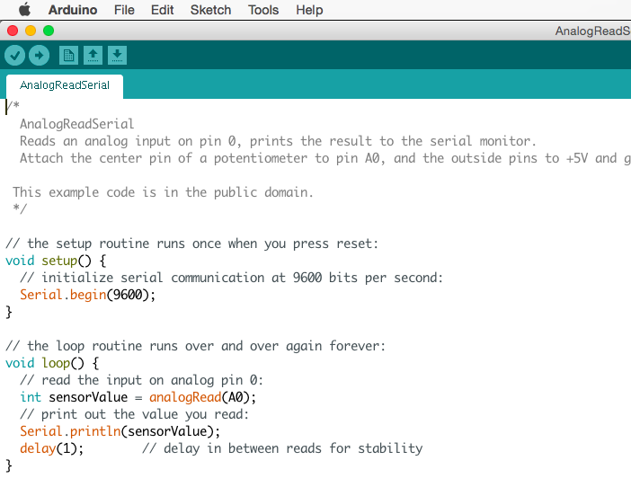Click on 'void setup() {' line

(56, 261)
